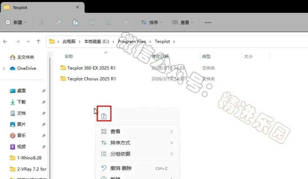Viewport: 308px width, 179px height.
Task: Open 分组依据 submenu in context menu
Action: click(137, 154)
